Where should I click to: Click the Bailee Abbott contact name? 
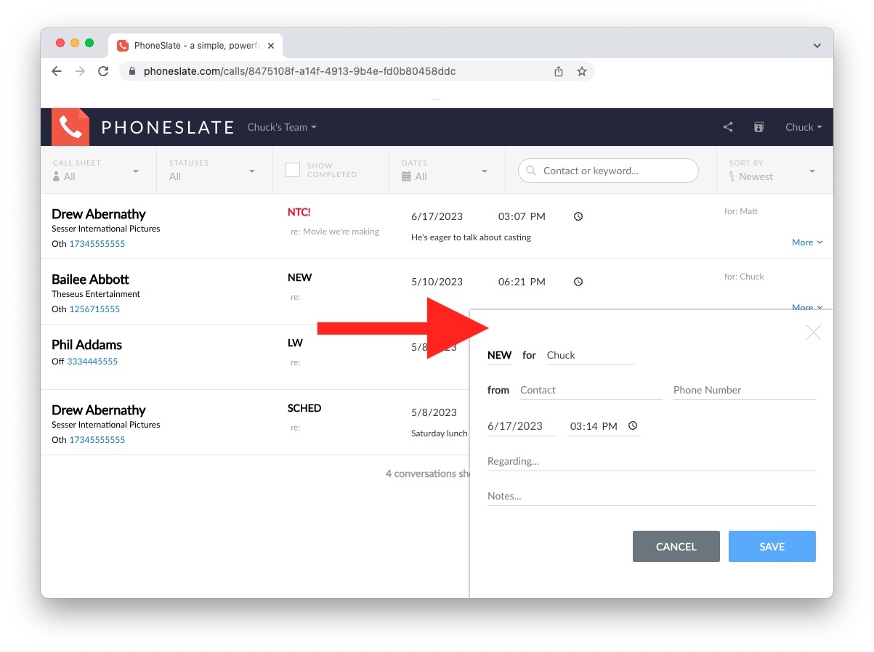[x=90, y=280]
